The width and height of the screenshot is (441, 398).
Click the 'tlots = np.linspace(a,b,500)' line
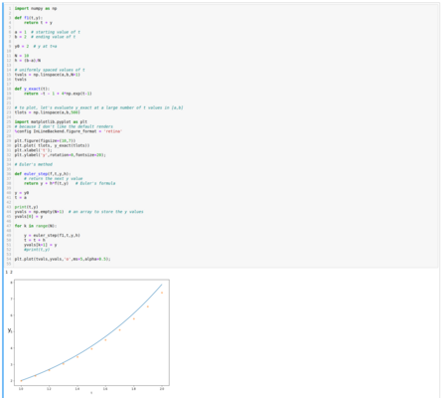48,112
